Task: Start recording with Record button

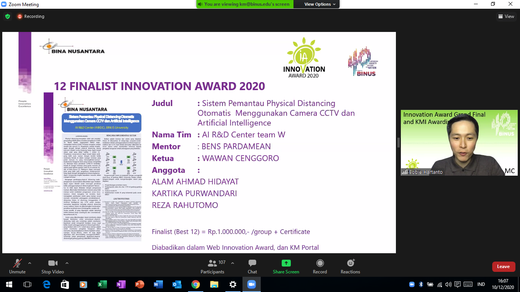Action: point(320,266)
